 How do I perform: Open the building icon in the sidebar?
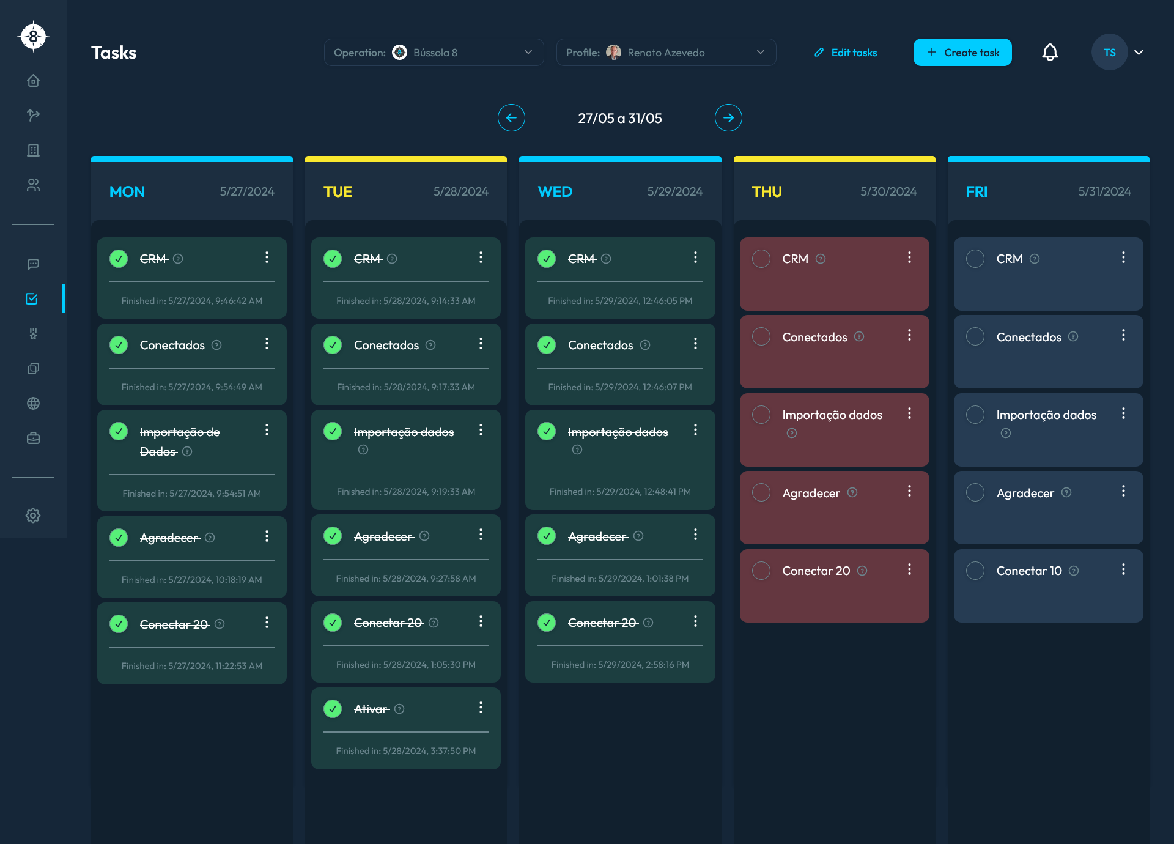point(33,150)
